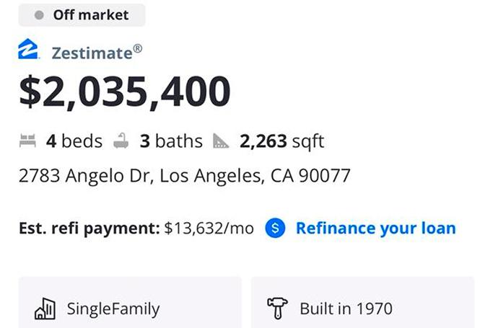493x328 pixels.
Task: Click the SingleFamily house icon
Action: point(45,309)
